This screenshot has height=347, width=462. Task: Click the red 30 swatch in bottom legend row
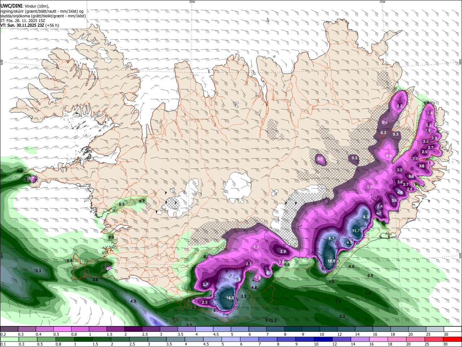(x=452, y=339)
